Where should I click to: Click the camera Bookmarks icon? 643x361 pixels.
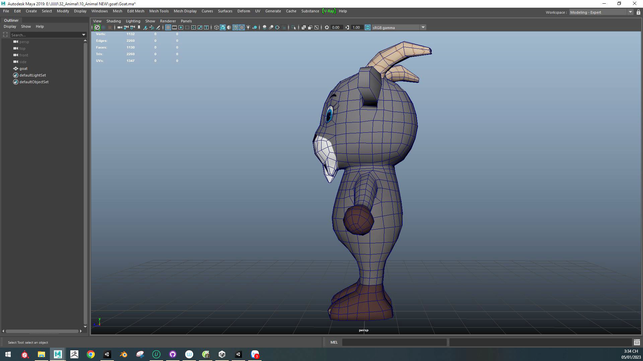click(139, 27)
